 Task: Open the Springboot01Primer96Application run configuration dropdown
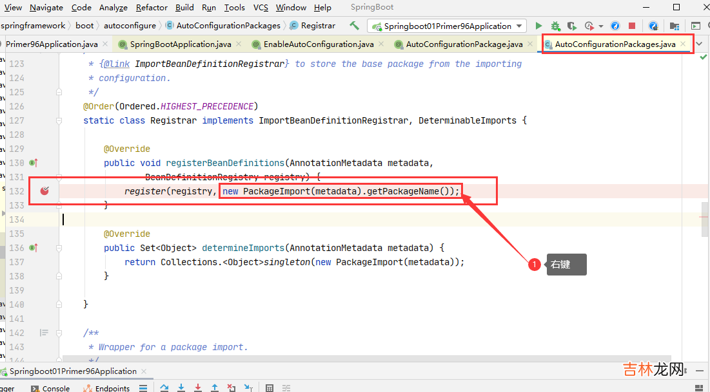(448, 26)
